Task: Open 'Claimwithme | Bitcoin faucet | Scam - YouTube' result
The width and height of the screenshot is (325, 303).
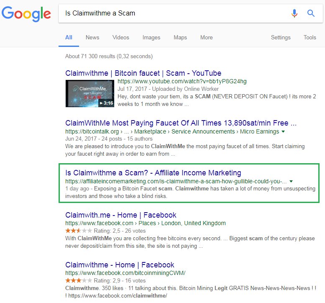Action: 143,73
